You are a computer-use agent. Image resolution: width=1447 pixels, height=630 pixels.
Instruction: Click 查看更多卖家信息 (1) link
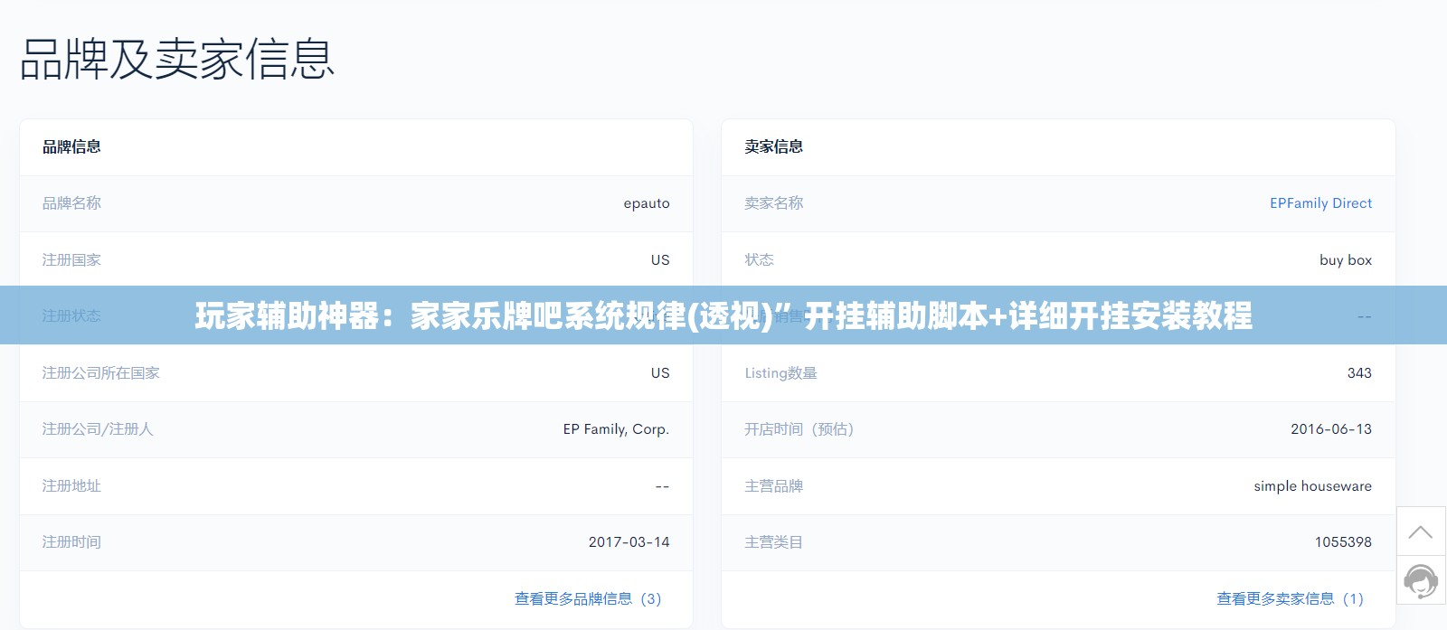pyautogui.click(x=1290, y=598)
